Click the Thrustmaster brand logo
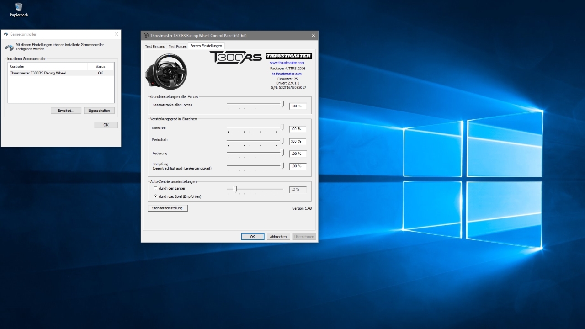 [288, 56]
